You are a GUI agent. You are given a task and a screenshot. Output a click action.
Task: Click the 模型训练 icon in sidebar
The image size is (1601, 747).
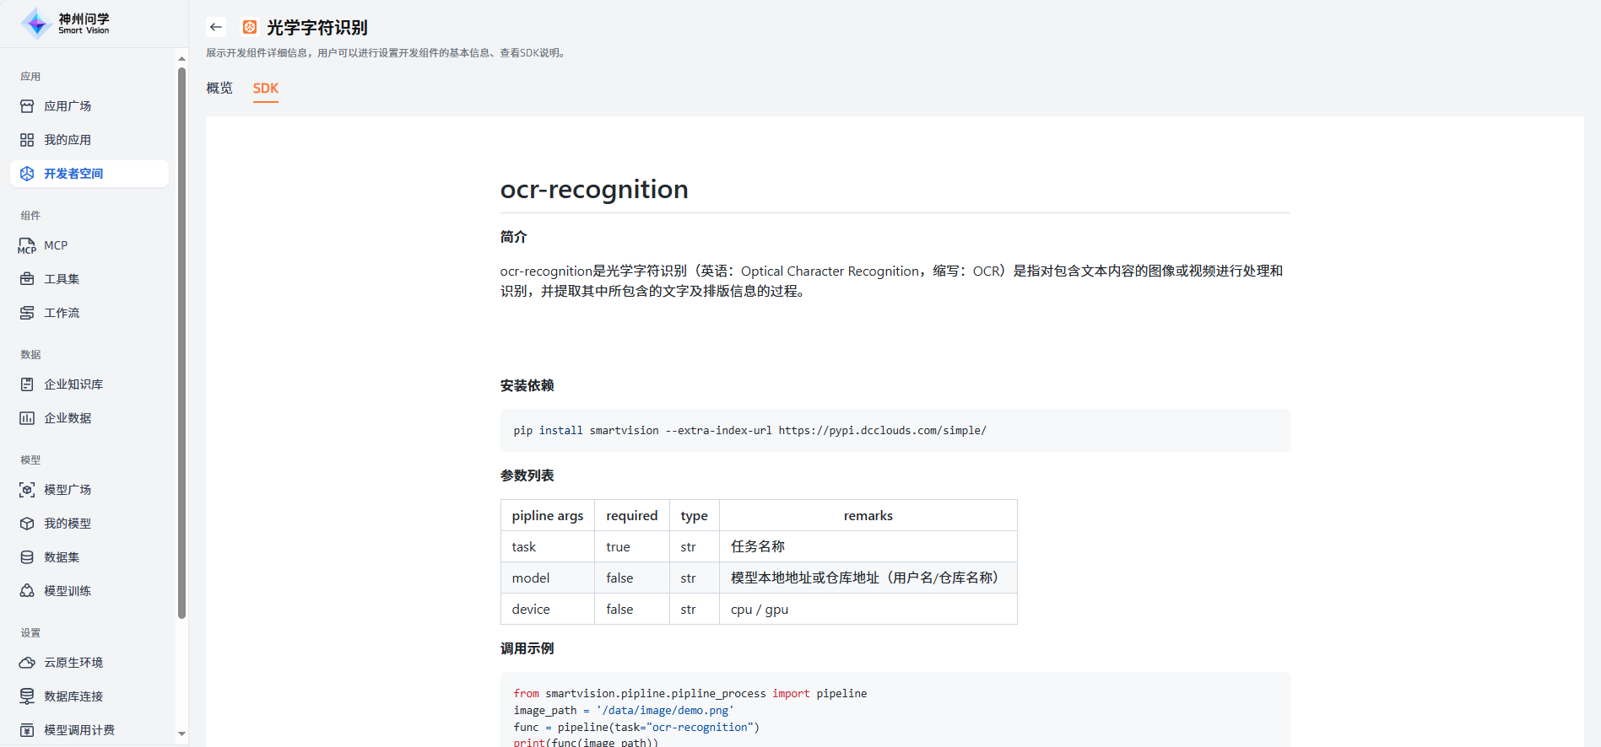[x=27, y=591]
